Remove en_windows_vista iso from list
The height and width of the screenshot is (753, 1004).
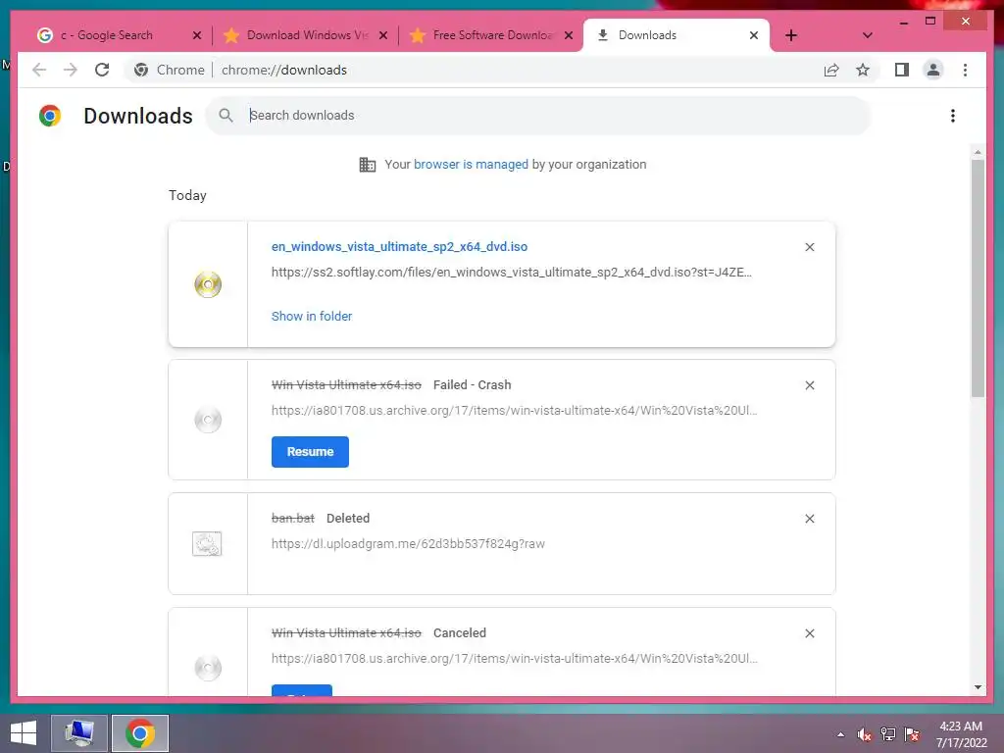point(810,247)
